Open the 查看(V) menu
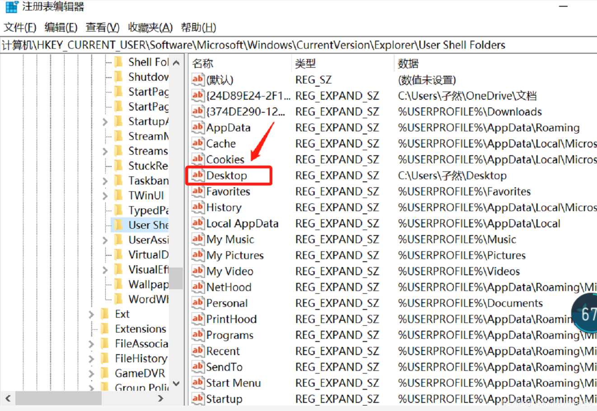This screenshot has height=411, width=597. tap(103, 28)
